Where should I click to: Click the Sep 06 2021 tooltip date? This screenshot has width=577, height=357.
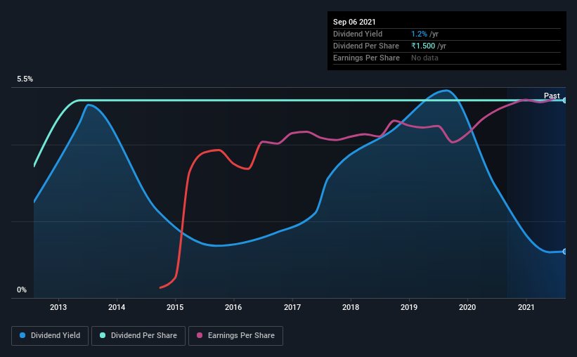point(354,22)
